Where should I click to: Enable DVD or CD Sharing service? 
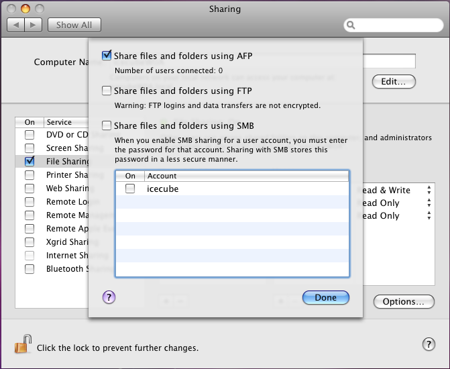tap(30, 135)
